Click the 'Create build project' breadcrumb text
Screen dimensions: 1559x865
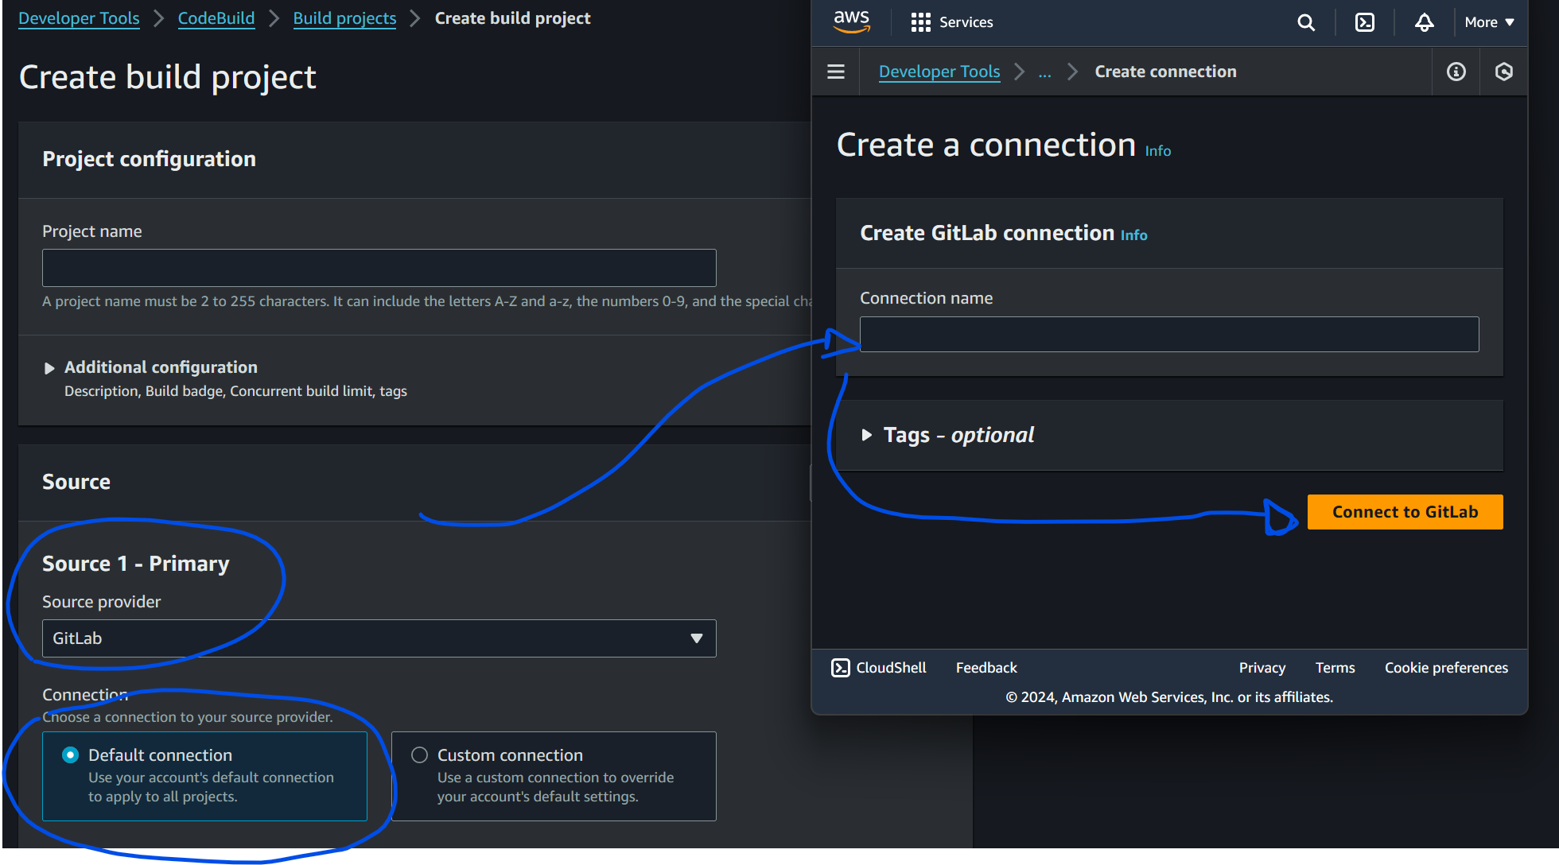coord(512,18)
